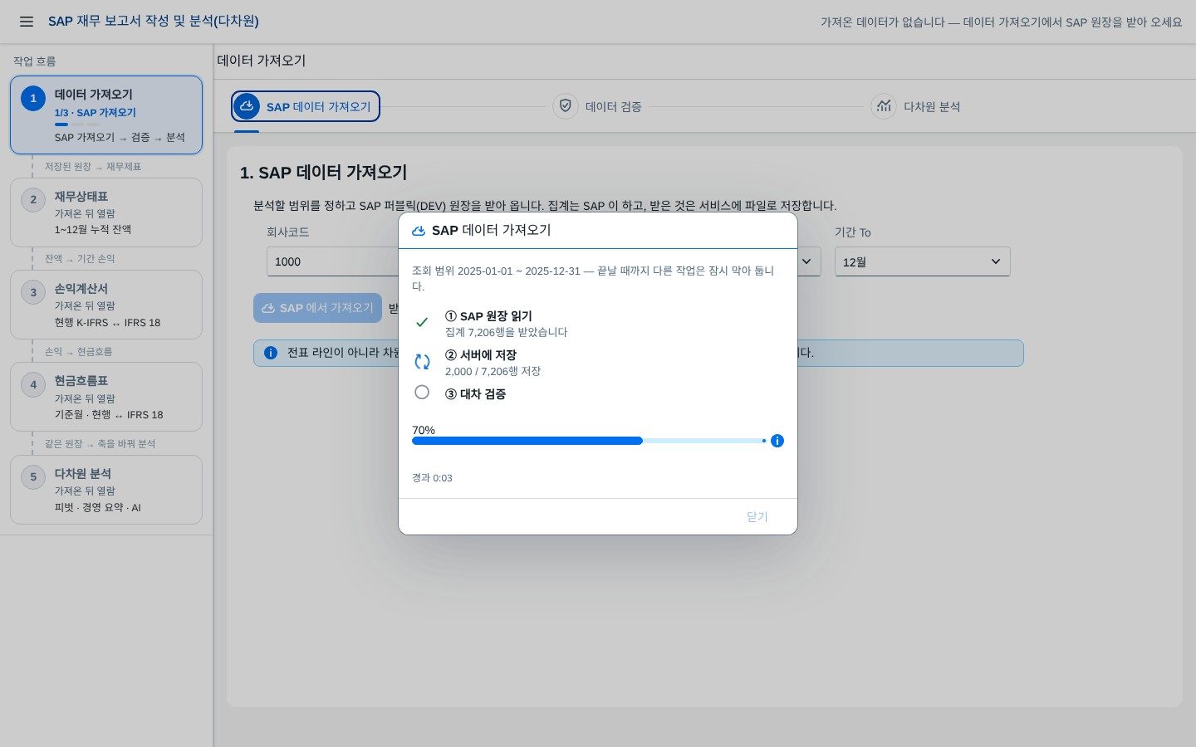Open the 현금흐름표 sidebar step
Screen dimensions: 1196x747
[106, 397]
